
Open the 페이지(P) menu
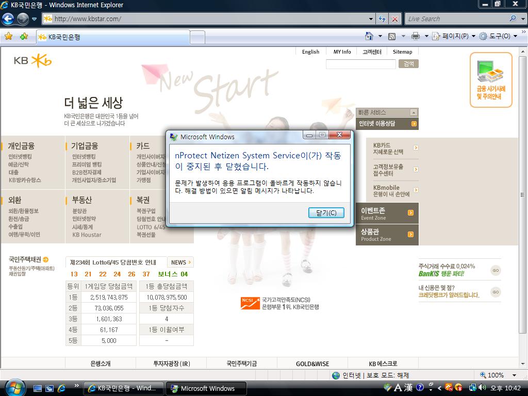(x=454, y=36)
